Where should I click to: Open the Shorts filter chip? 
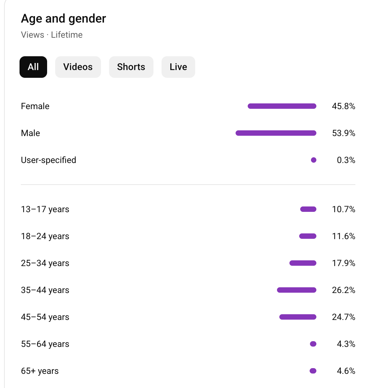(x=131, y=67)
